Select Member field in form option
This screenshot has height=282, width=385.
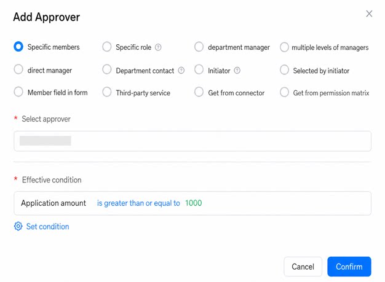click(18, 92)
